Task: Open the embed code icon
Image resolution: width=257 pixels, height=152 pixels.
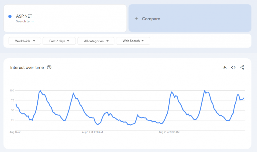Action: click(233, 67)
